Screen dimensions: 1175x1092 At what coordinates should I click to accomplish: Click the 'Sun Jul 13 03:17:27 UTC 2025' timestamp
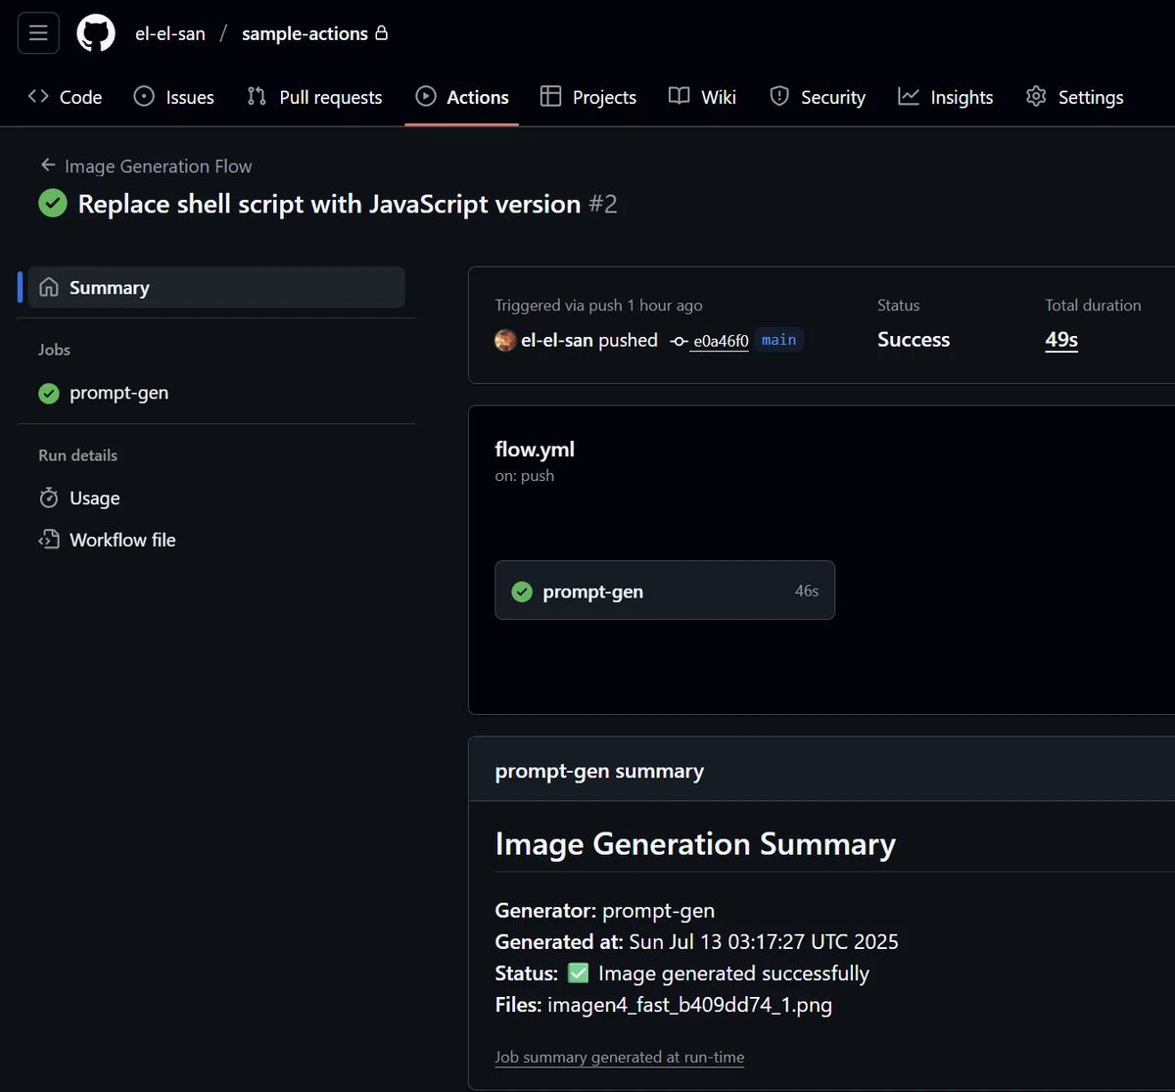tap(764, 941)
